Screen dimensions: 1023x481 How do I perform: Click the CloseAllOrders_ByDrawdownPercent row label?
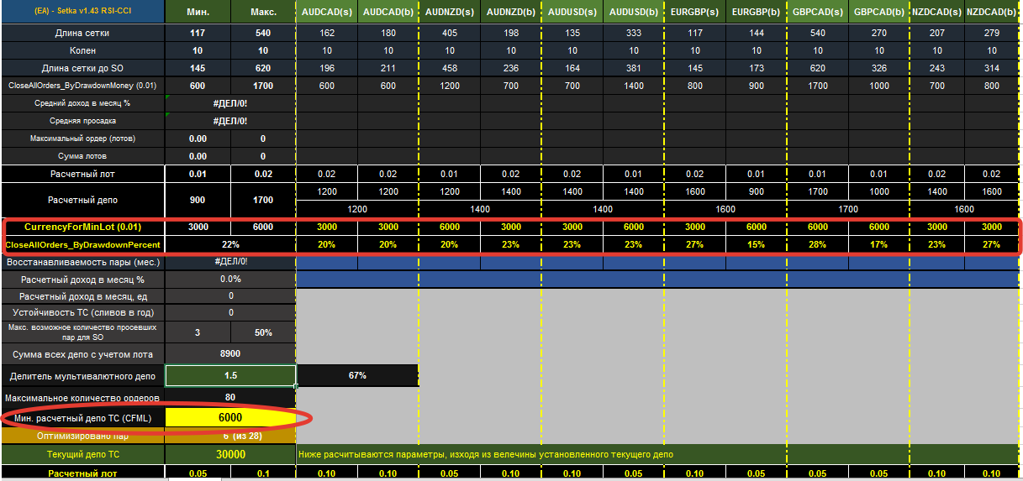(82, 245)
